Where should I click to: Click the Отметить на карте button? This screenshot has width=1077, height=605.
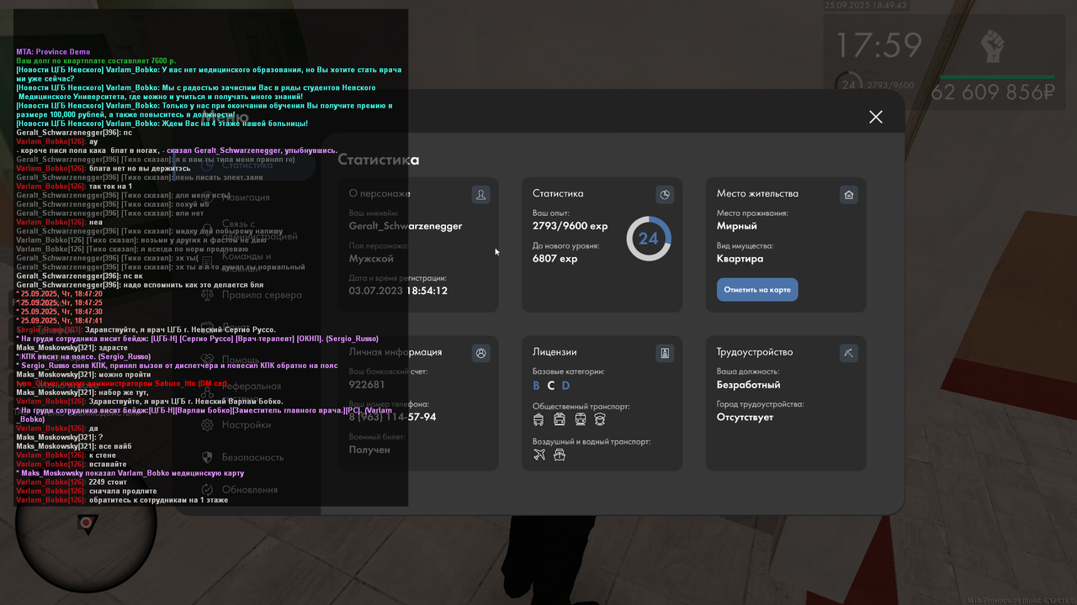pyautogui.click(x=757, y=290)
